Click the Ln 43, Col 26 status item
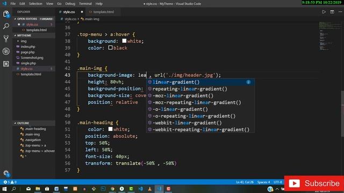Viewport: 344px width, 193px height. click(245, 182)
